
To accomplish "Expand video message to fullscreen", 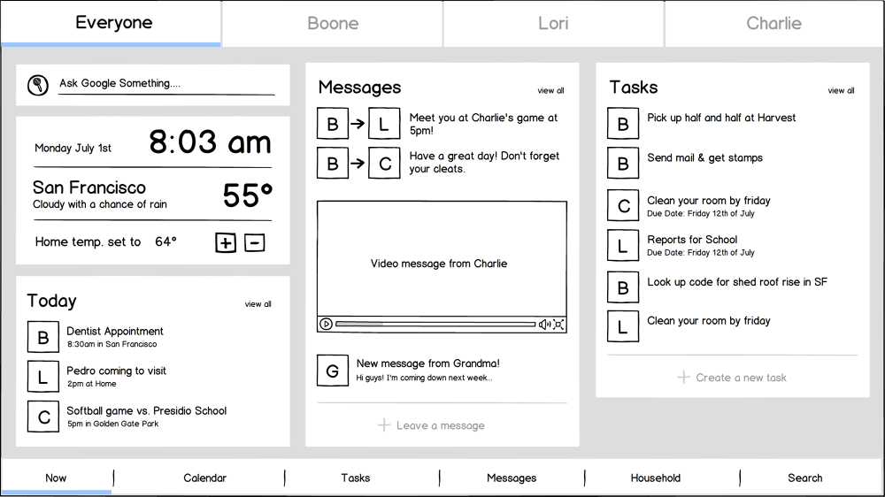I will 558,325.
